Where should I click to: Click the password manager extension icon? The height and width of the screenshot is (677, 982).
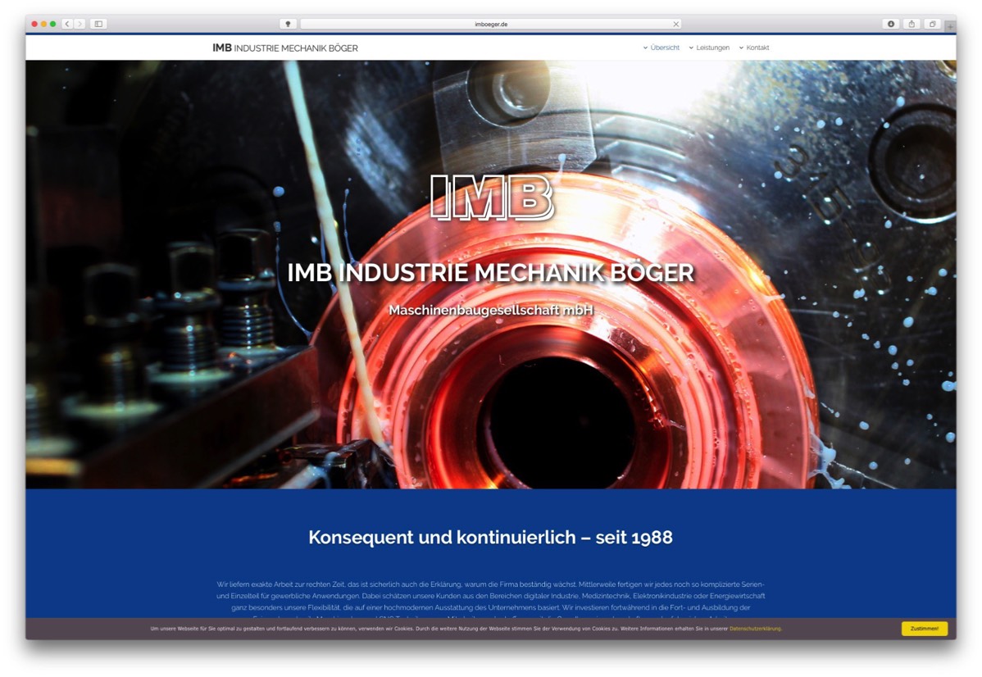click(x=288, y=25)
